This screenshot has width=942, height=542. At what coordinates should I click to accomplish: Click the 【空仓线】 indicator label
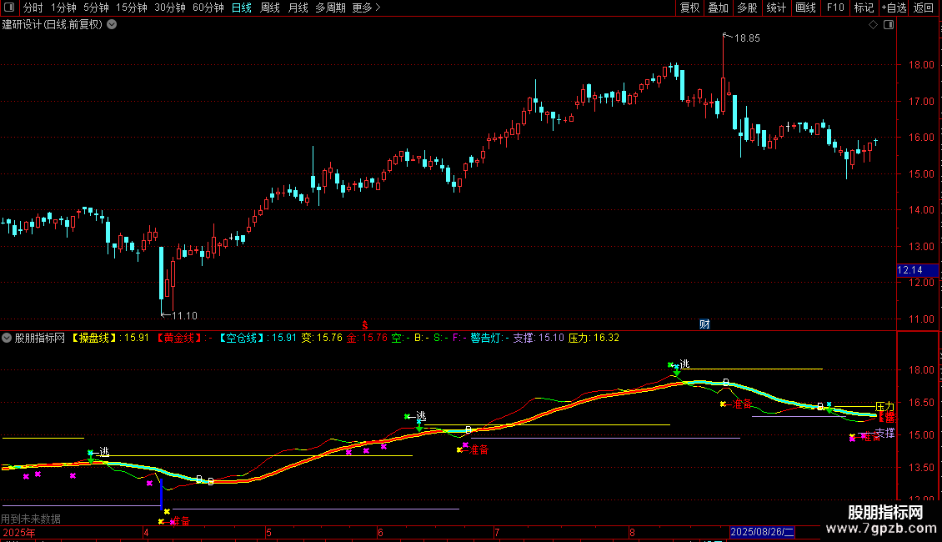pos(241,339)
